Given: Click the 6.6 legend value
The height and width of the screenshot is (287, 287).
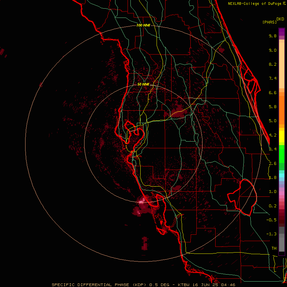Looking at the screenshot, I should [273, 92].
